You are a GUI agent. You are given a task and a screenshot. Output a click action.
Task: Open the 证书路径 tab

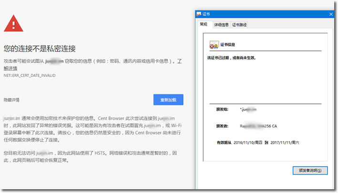(x=239, y=25)
